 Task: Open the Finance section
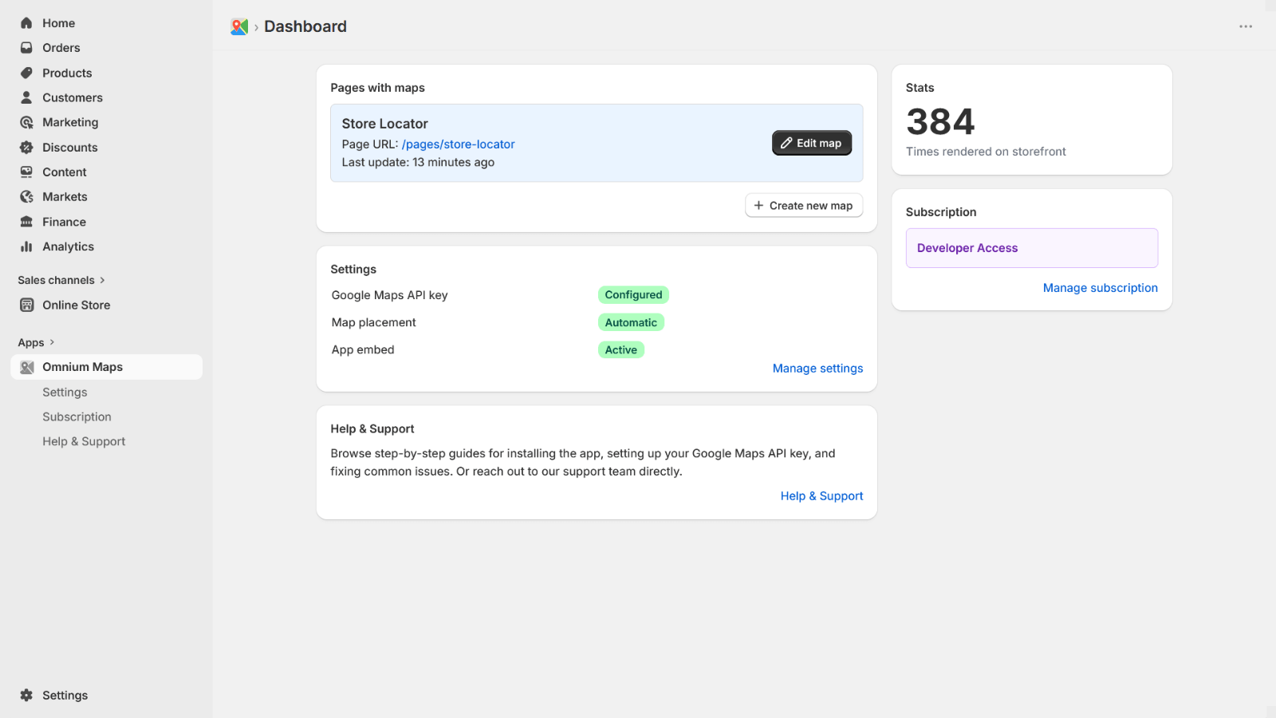[64, 221]
